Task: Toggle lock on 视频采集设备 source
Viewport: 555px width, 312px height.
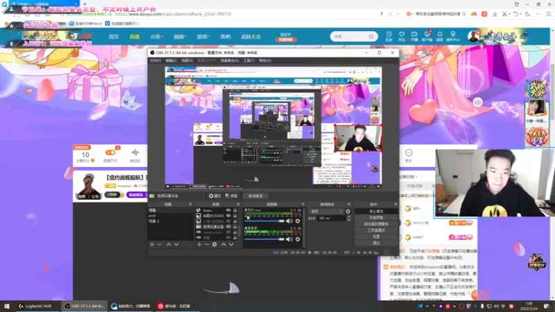Action: point(234,227)
